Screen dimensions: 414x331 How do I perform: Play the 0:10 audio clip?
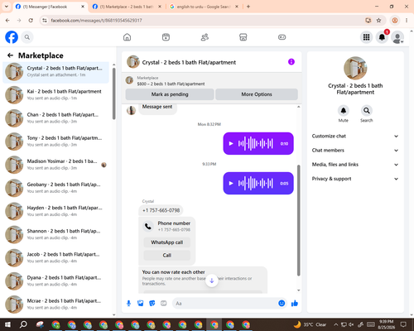point(231,143)
